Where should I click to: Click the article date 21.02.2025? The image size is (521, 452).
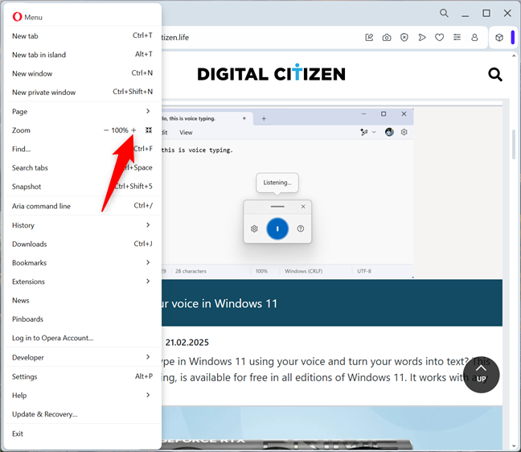point(187,343)
